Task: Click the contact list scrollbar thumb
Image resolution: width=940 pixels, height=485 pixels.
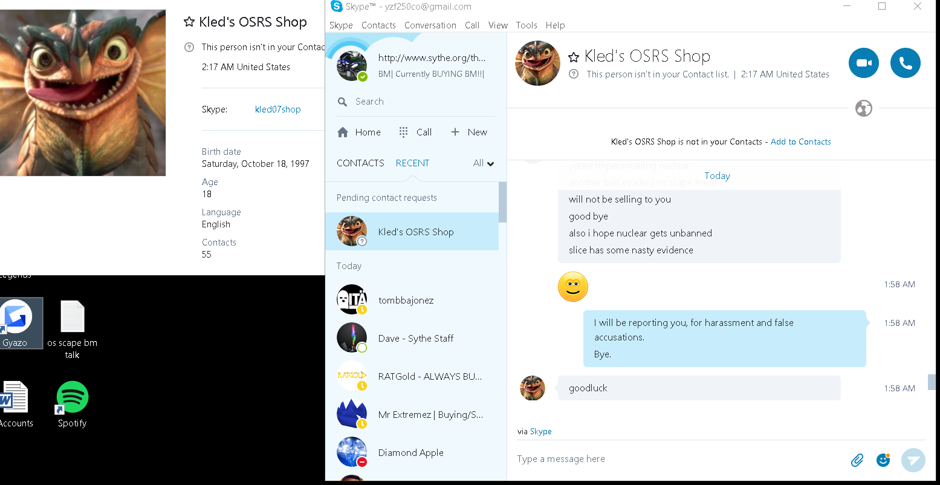Action: pos(502,202)
